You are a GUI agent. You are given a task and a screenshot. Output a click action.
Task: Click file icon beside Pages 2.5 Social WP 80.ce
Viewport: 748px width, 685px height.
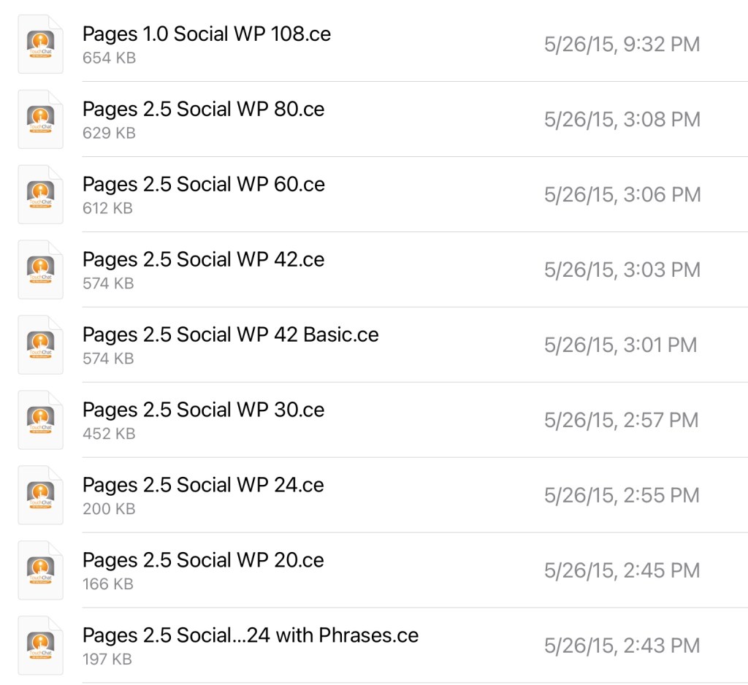coord(40,120)
